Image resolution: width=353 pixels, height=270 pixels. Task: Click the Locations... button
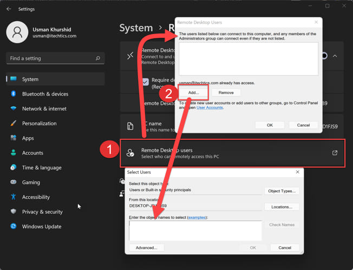pyautogui.click(x=282, y=207)
